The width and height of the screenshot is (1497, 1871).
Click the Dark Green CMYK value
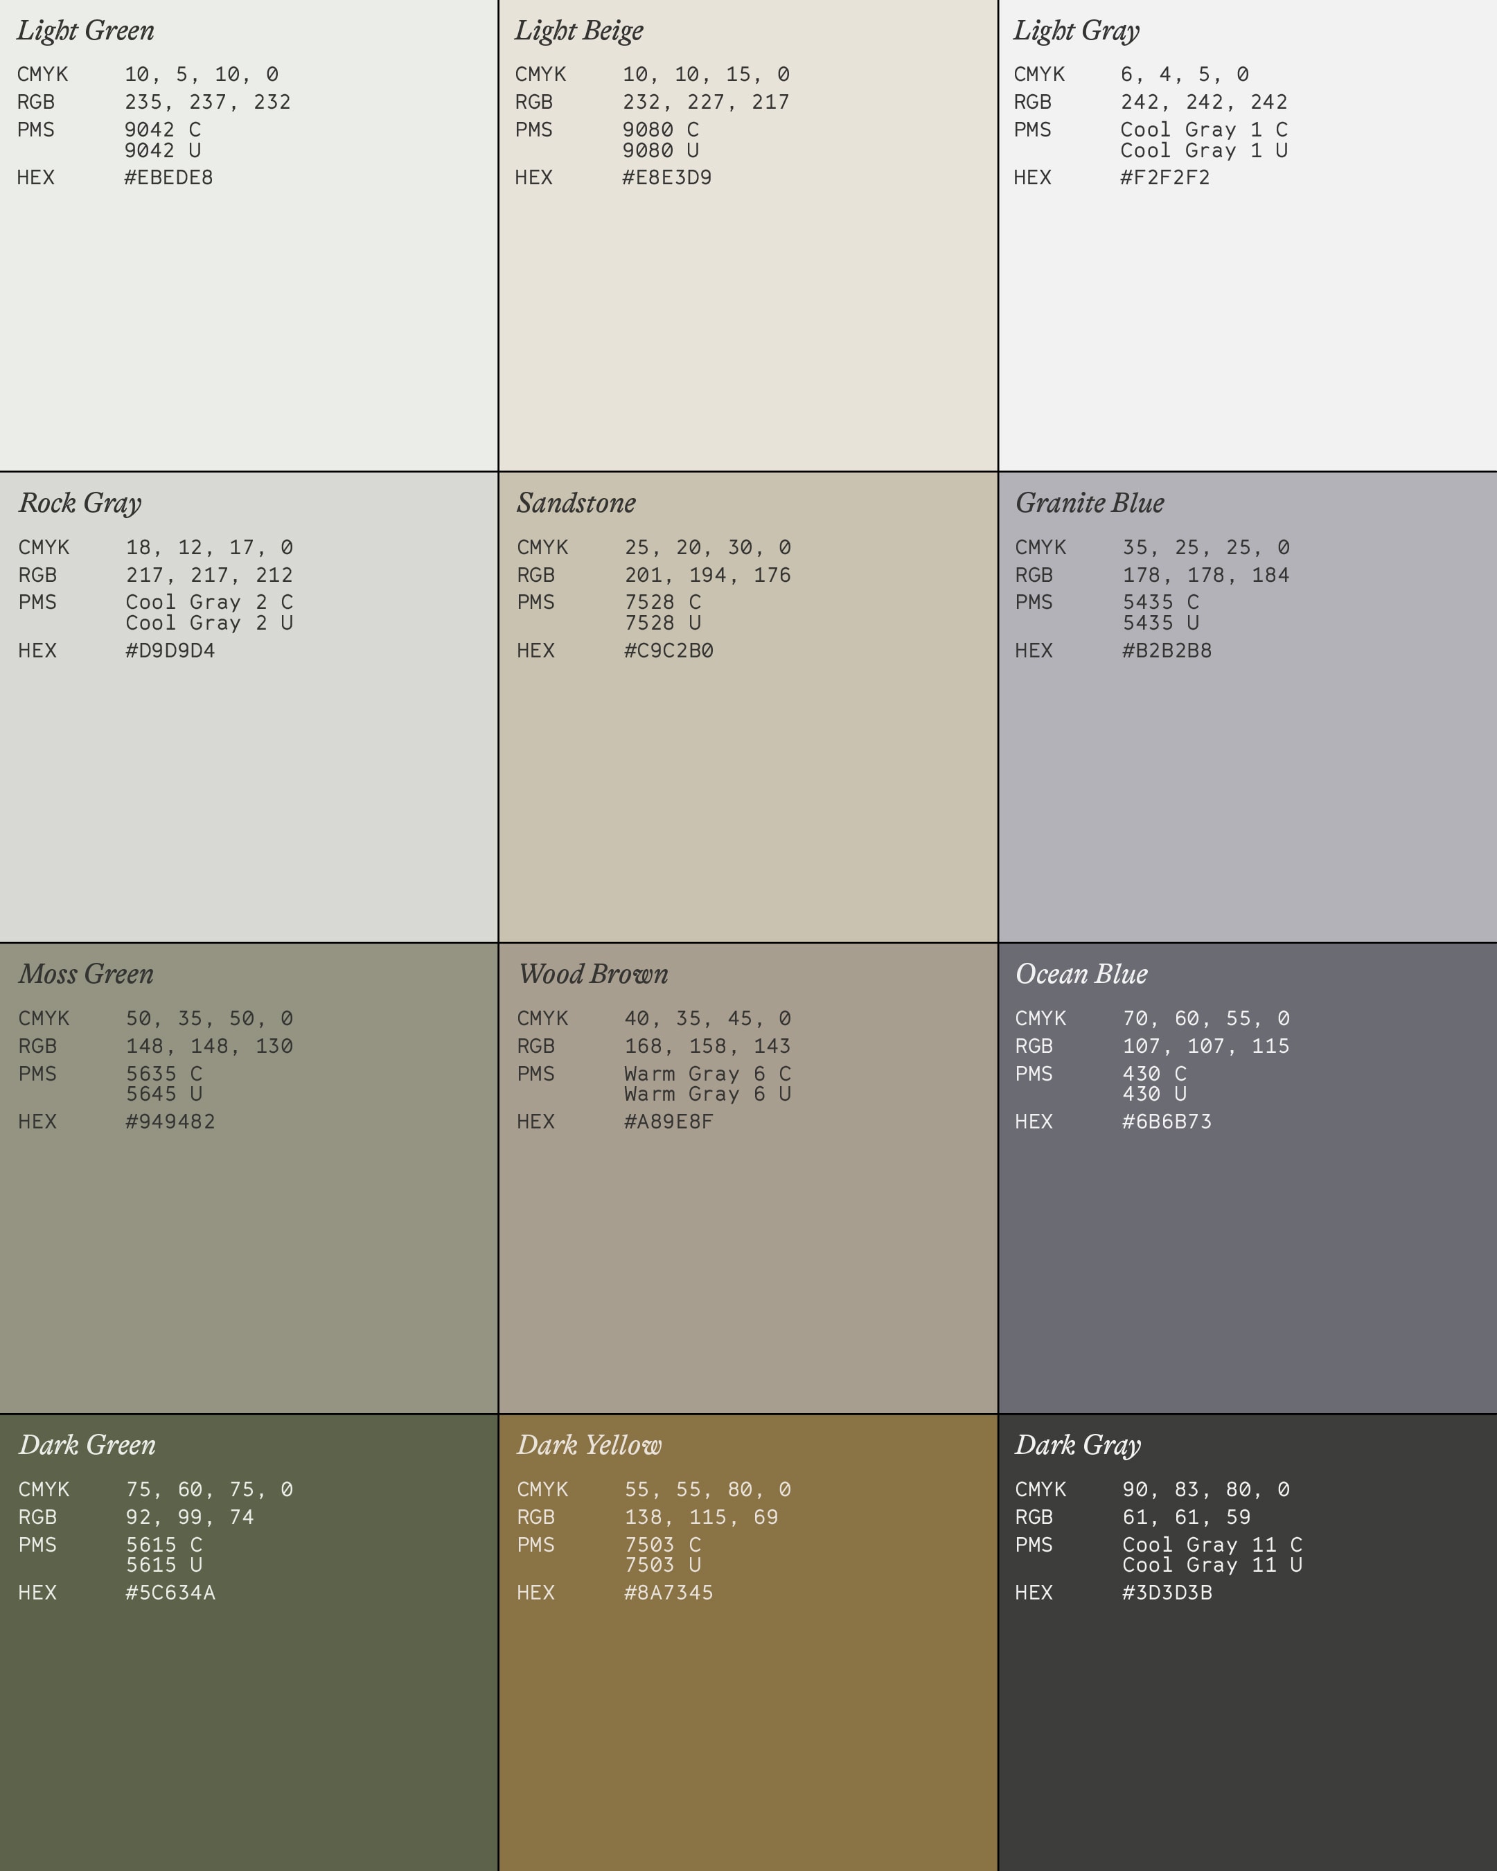coord(209,1489)
